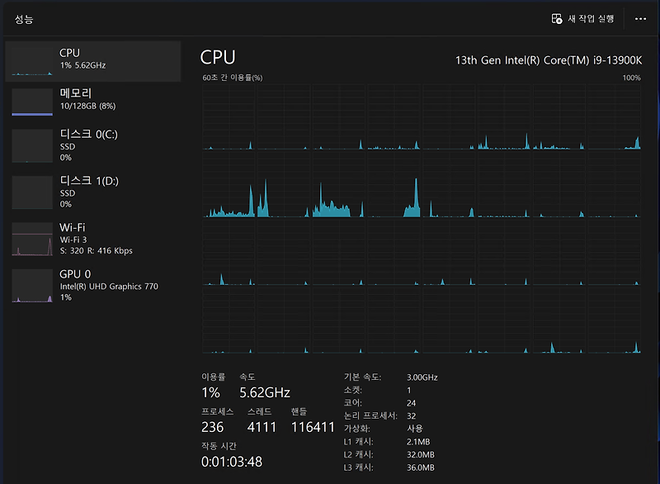Click the run new task icon
Viewport: 660px width, 484px height.
pyautogui.click(x=556, y=18)
